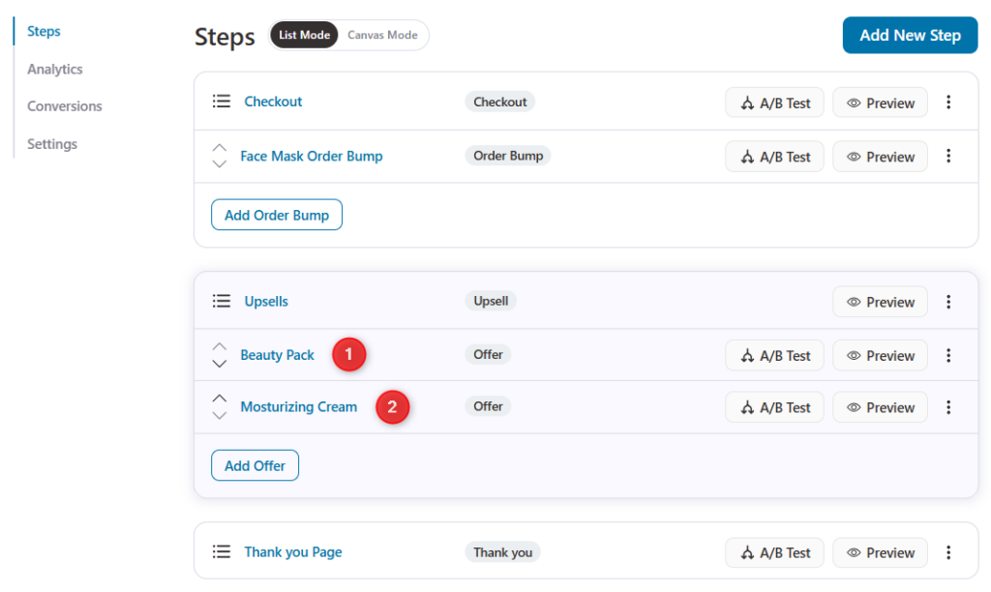Preview the Mosturizing Cream offer
Image resolution: width=991 pixels, height=592 pixels.
pos(880,407)
